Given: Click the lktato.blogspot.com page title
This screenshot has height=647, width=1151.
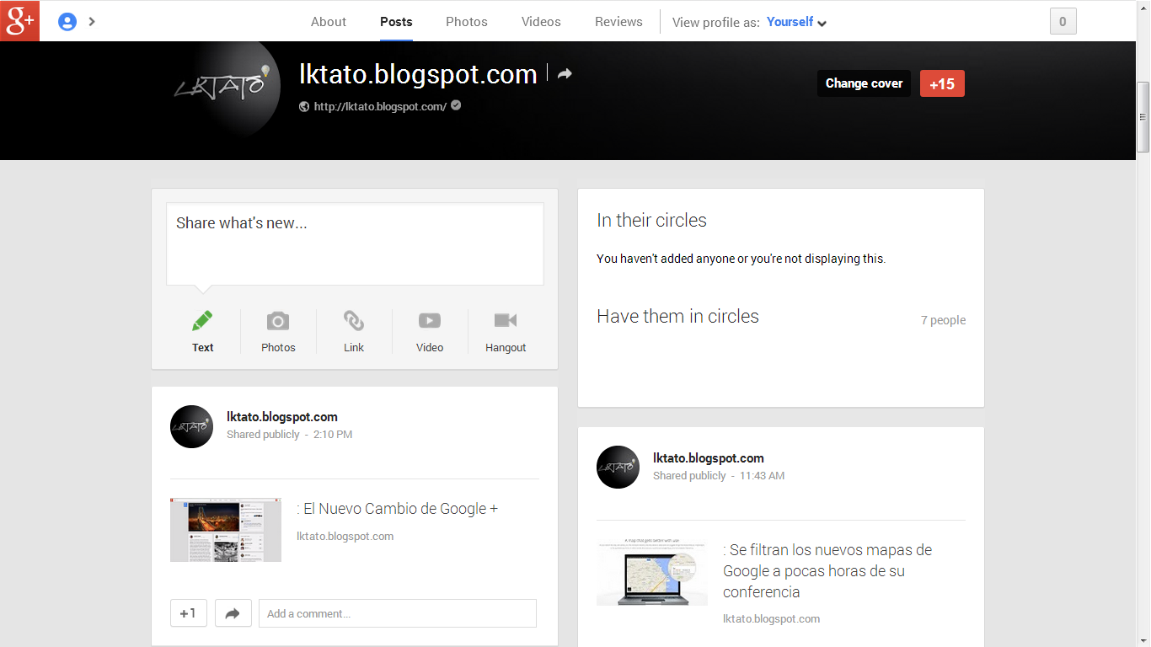Looking at the screenshot, I should (418, 74).
